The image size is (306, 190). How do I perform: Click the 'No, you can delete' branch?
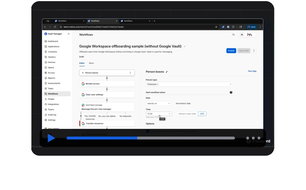(107, 116)
